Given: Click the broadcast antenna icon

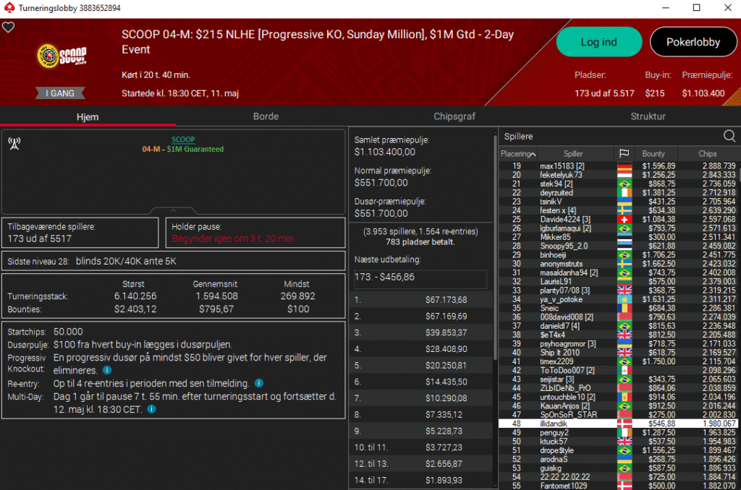Looking at the screenshot, I should point(14,144).
